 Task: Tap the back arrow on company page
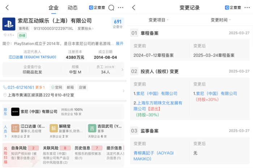(7, 8)
